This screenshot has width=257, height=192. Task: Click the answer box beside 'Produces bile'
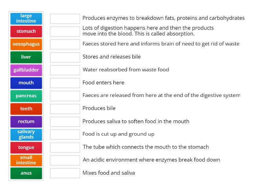pyautogui.click(x=65, y=109)
